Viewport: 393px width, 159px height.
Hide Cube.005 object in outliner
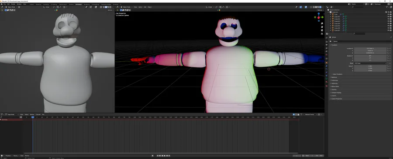coord(388,26)
